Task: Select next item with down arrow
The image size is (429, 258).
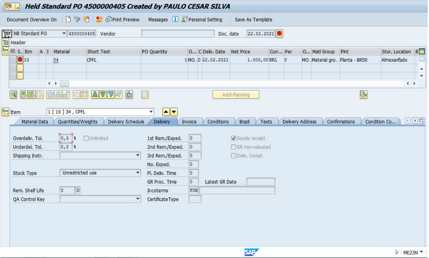Action: [174, 112]
